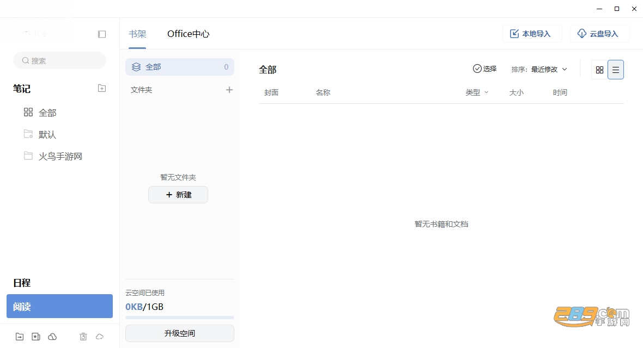
Task: Click the cloud sync status icon
Action: coord(100,337)
